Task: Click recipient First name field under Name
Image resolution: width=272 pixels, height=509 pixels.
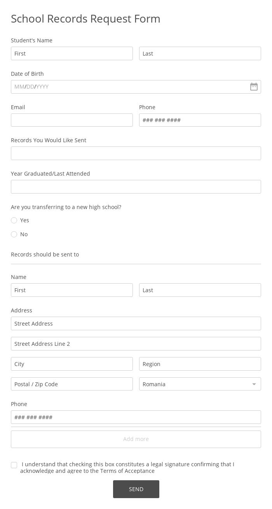Action: point(72,290)
